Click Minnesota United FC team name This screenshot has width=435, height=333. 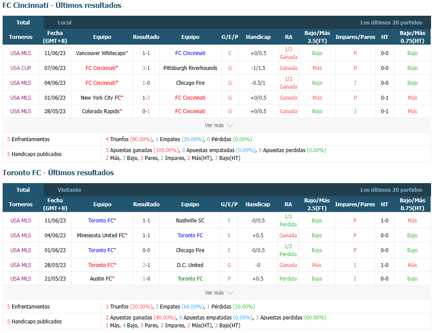(101, 236)
